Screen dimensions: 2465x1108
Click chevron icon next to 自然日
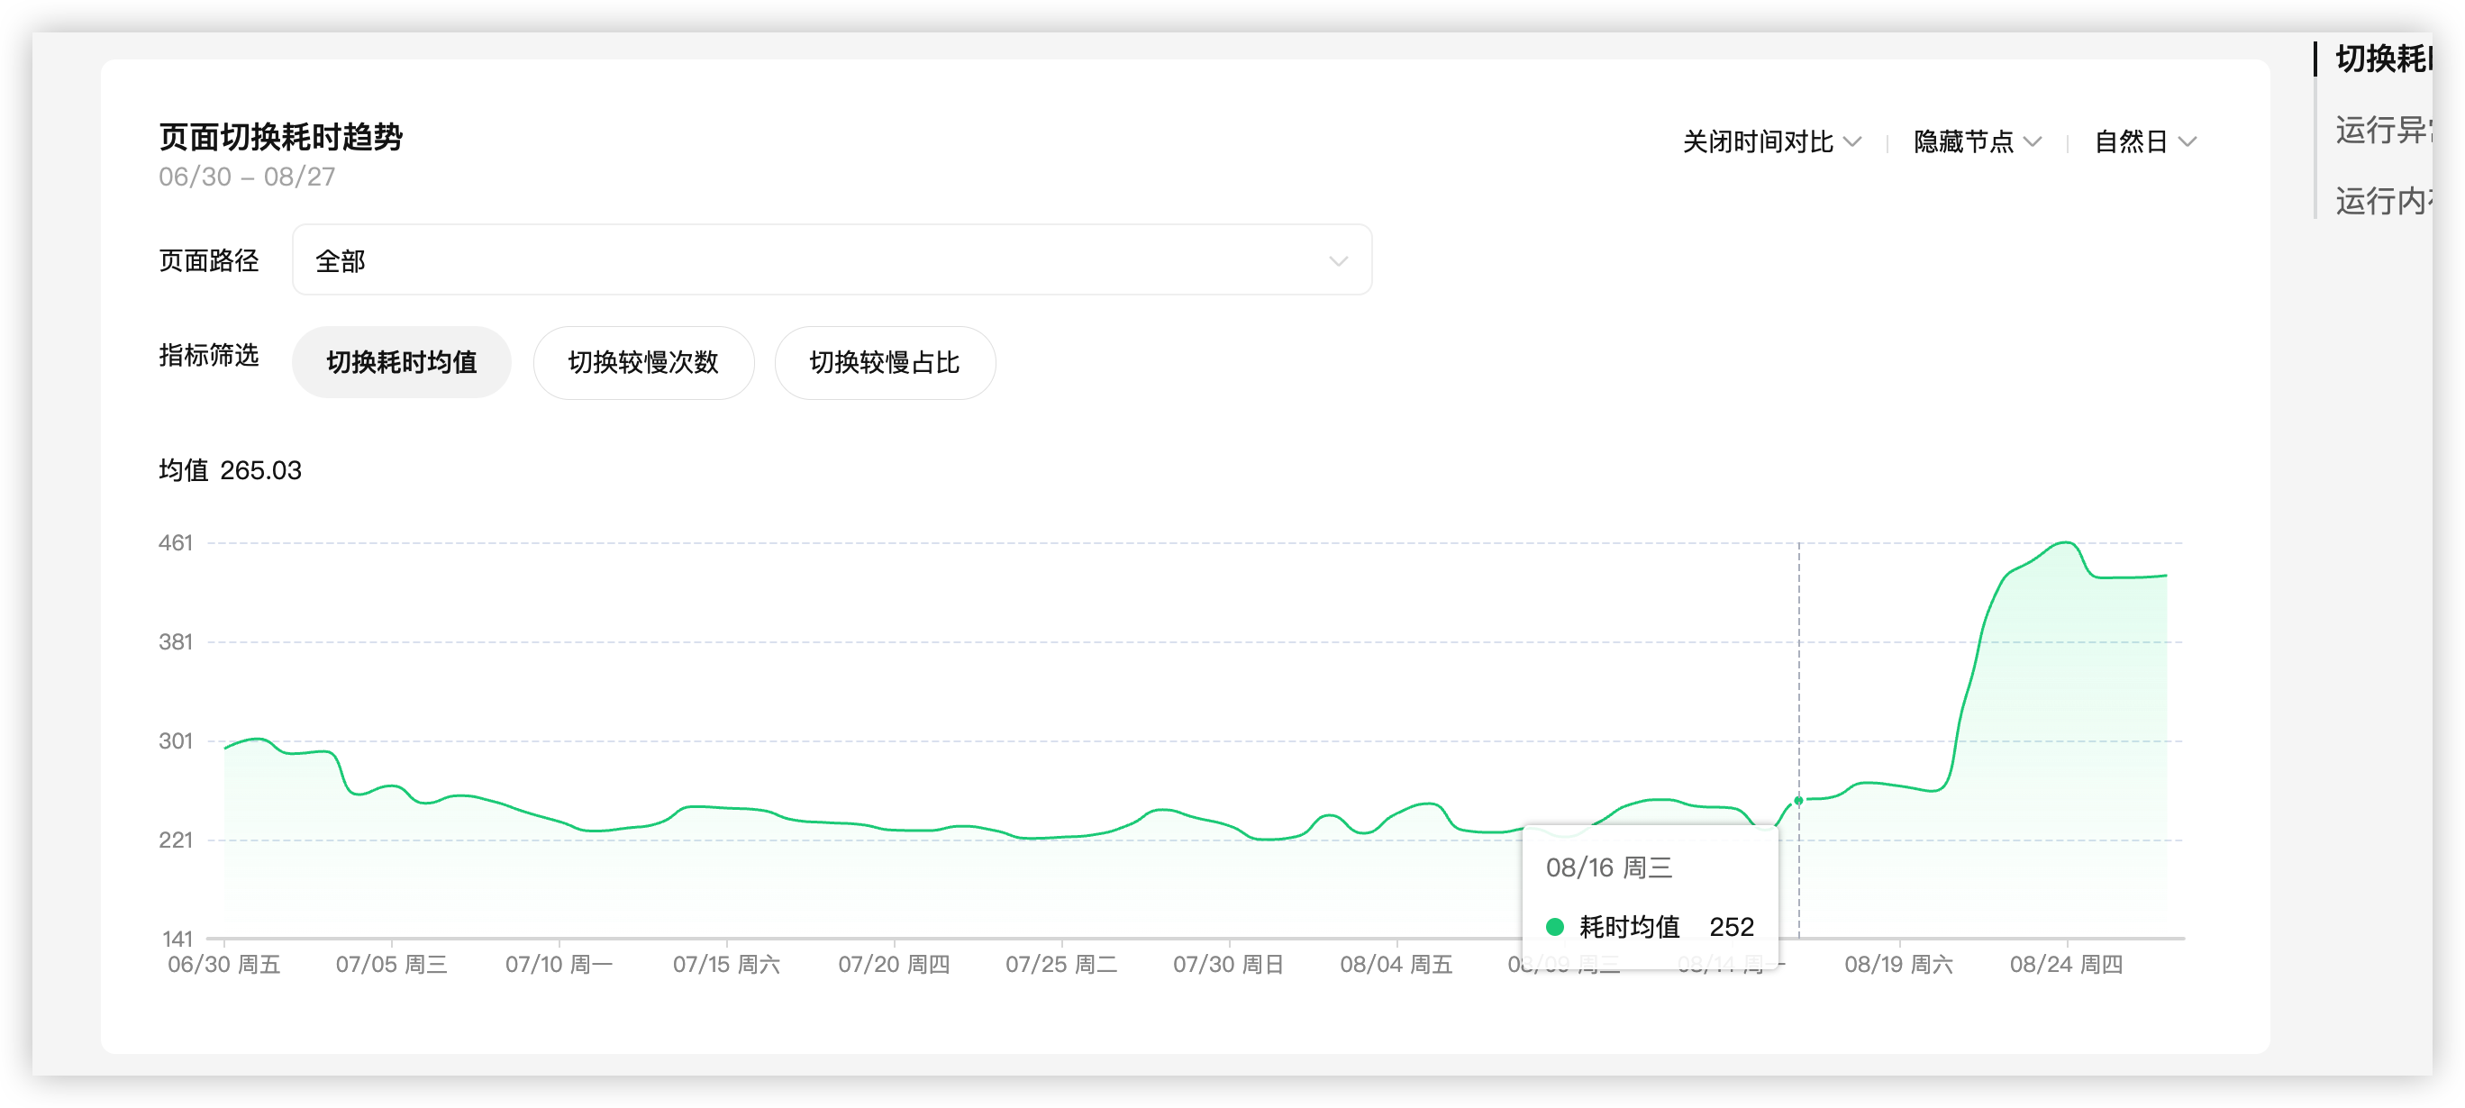pyautogui.click(x=2188, y=141)
